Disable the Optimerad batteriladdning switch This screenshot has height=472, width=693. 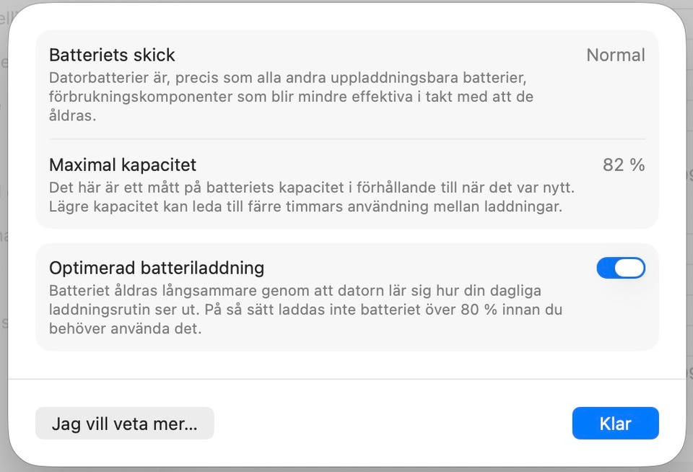point(620,268)
